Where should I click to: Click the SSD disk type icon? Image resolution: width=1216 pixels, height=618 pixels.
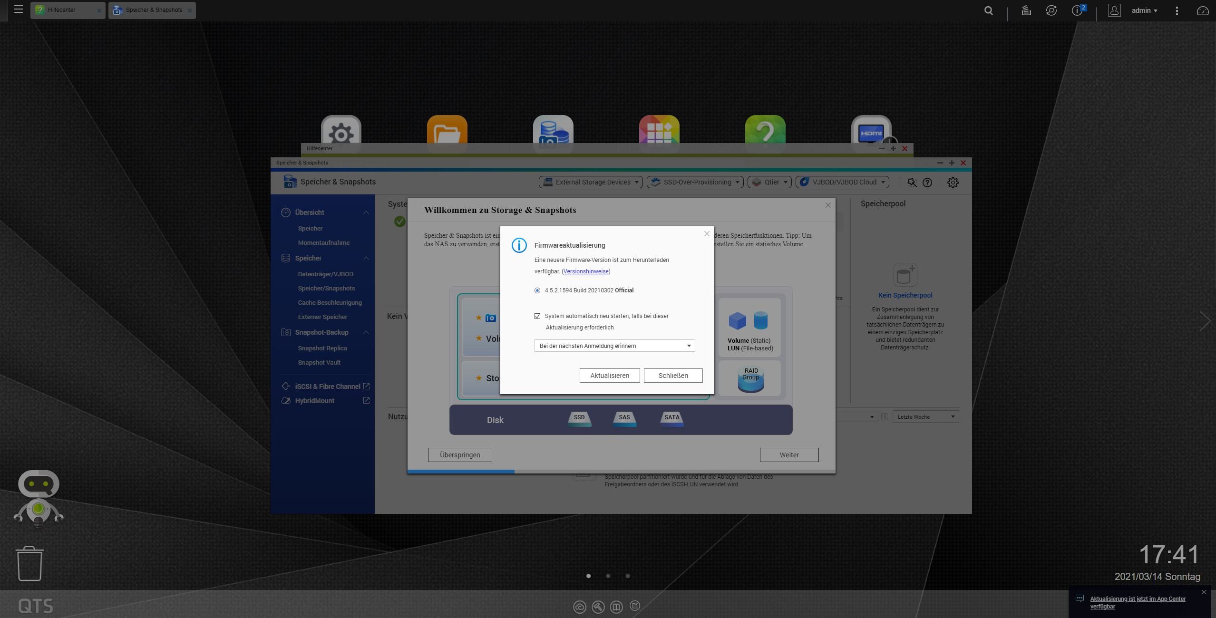pyautogui.click(x=579, y=418)
